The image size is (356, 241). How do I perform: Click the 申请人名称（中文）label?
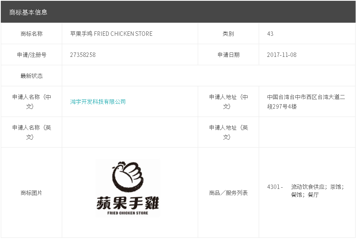[31, 102]
